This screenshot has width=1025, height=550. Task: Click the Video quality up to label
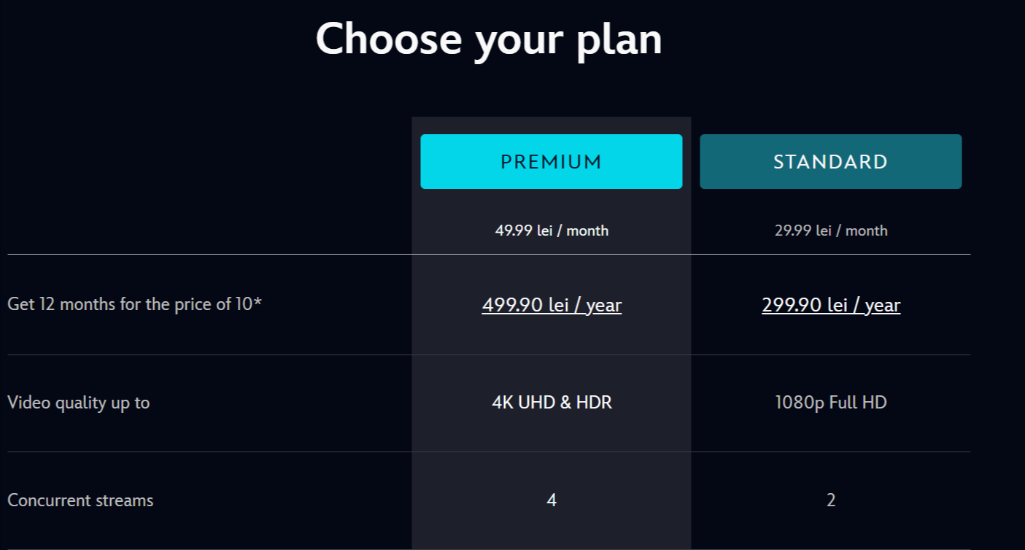78,403
